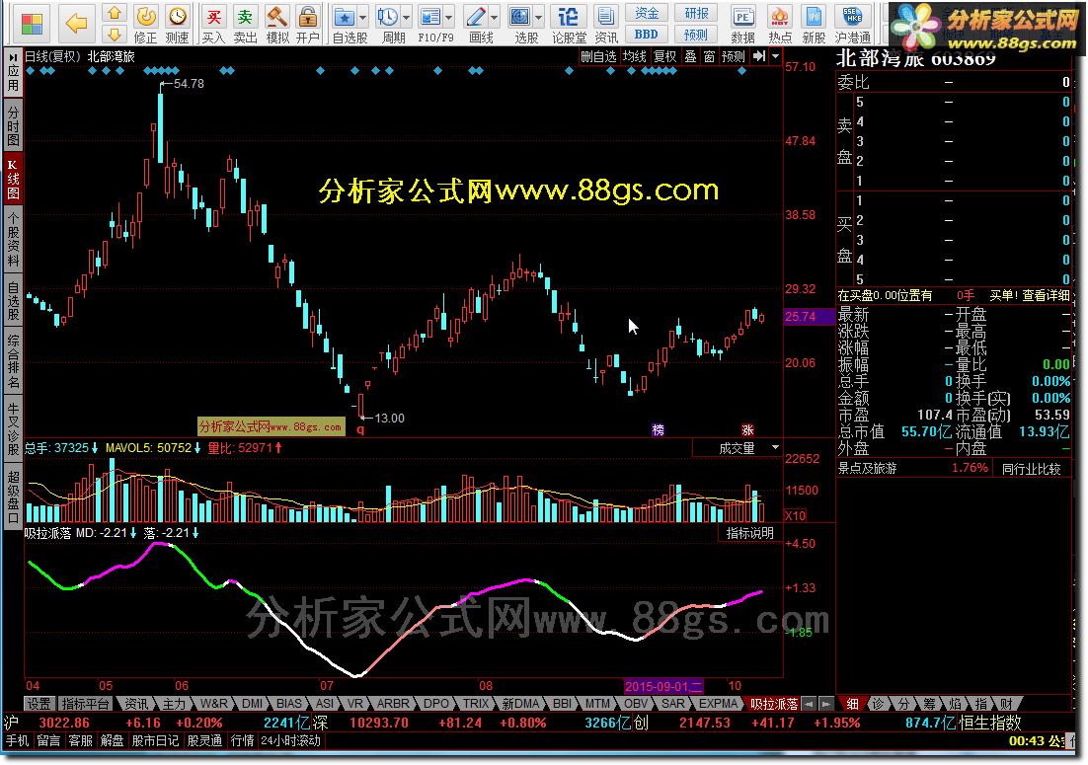The image size is (1088, 765).
Task: Open the 模拟 simulation gavel icon
Action: point(277,25)
